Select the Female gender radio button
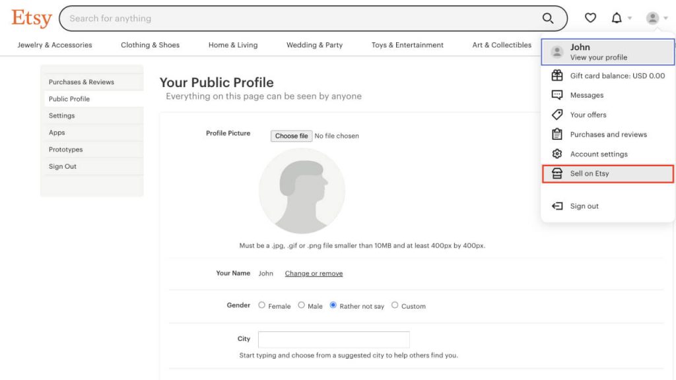Screen dimensions: 676x380 point(262,305)
